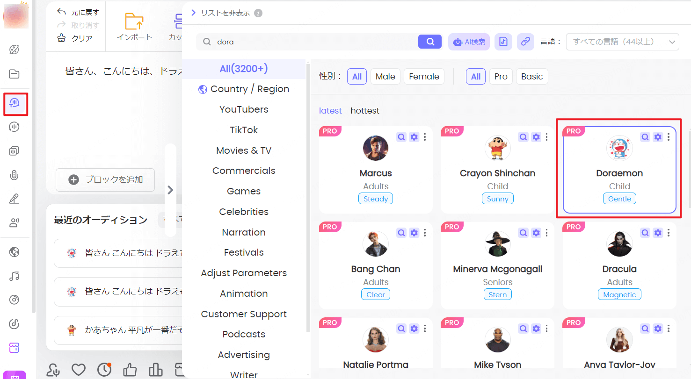This screenshot has height=379, width=691.
Task: Open Bang Chan card's settings gear
Action: tap(414, 233)
